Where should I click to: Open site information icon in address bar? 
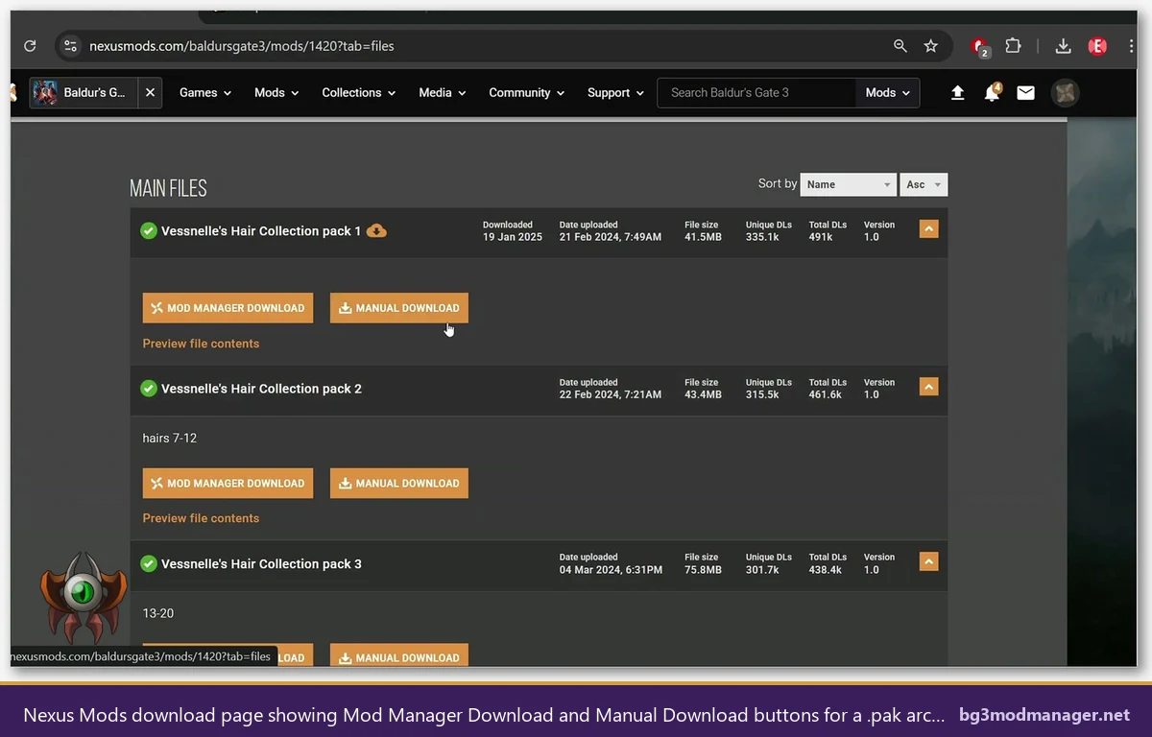pyautogui.click(x=69, y=46)
